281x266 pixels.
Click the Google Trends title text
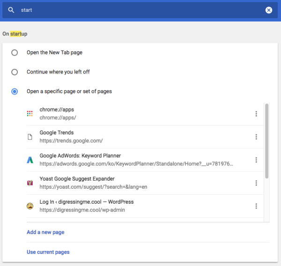(x=57, y=133)
